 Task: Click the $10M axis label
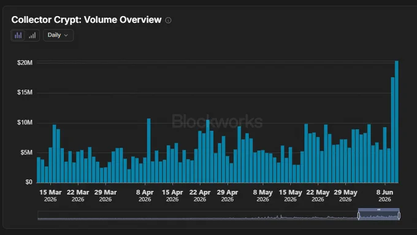[25, 122]
